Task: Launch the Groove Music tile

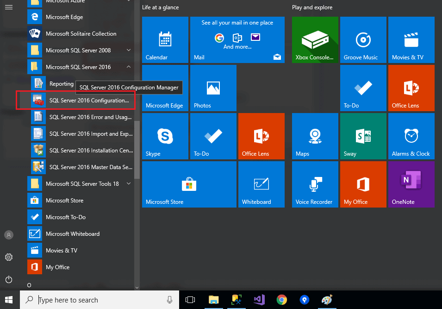Action: pos(363,40)
